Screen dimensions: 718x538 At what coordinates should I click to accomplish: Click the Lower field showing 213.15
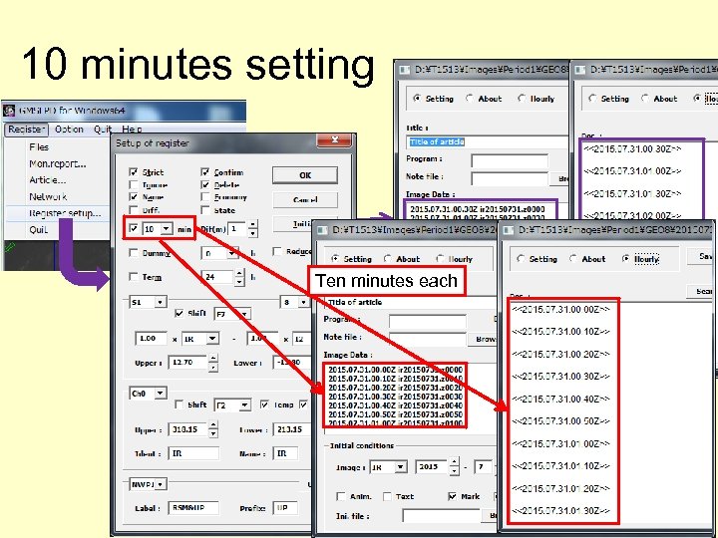coord(292,429)
